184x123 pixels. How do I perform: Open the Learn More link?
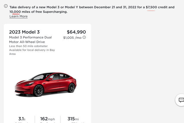[18, 16]
